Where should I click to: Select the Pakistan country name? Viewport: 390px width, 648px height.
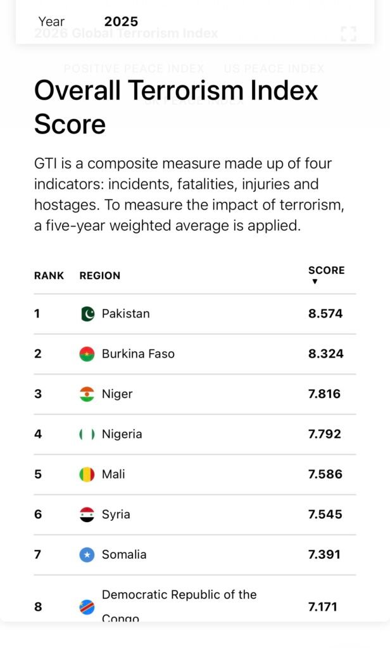point(125,314)
